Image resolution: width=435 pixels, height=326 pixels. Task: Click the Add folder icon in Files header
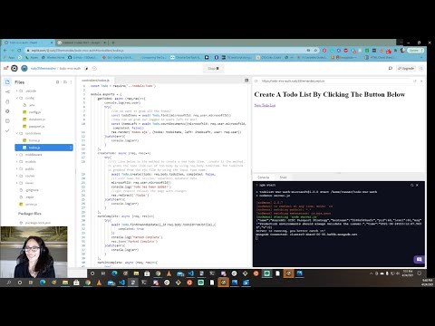64,82
